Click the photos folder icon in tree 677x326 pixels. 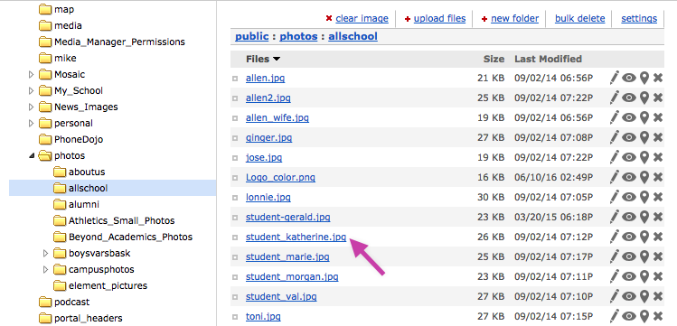tap(45, 155)
